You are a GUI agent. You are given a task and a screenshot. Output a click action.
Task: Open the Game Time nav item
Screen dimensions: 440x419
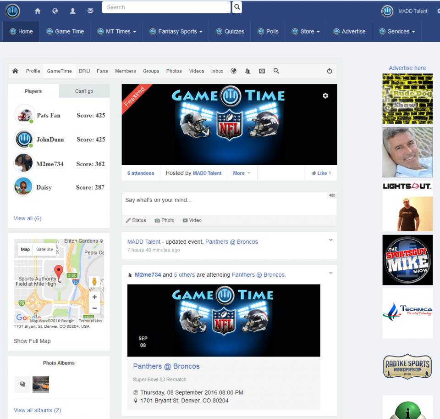(65, 32)
